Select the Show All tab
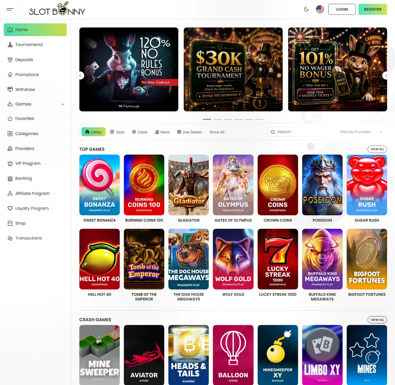Image resolution: width=395 pixels, height=385 pixels. [217, 132]
